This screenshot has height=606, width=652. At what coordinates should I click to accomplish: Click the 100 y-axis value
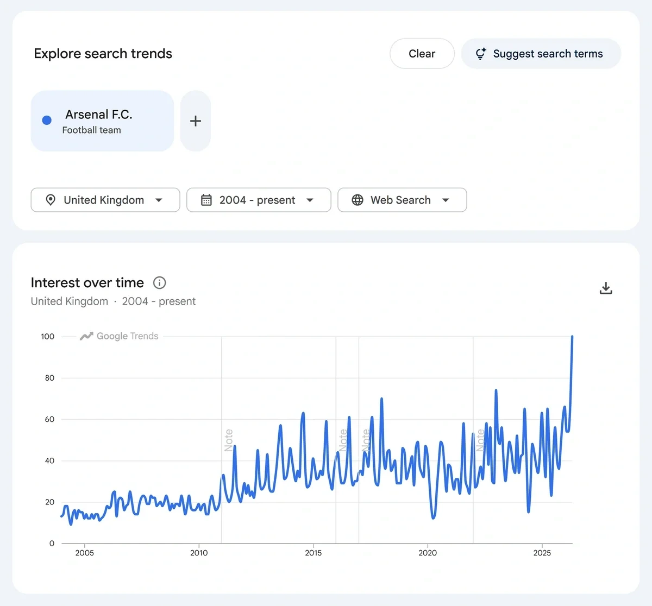[48, 337]
